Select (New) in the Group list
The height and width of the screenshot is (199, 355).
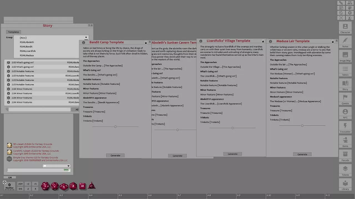[23, 38]
